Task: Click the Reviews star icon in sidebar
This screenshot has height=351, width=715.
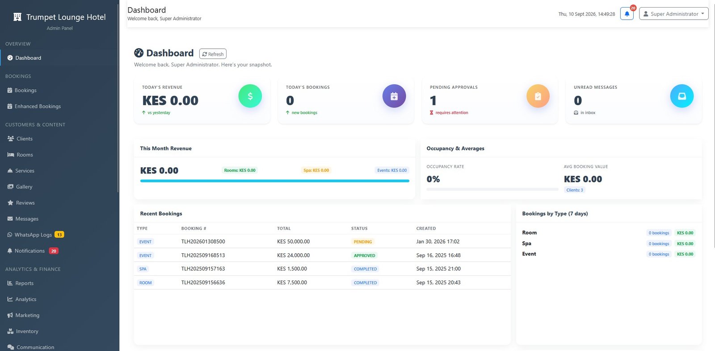Action: click(x=10, y=202)
